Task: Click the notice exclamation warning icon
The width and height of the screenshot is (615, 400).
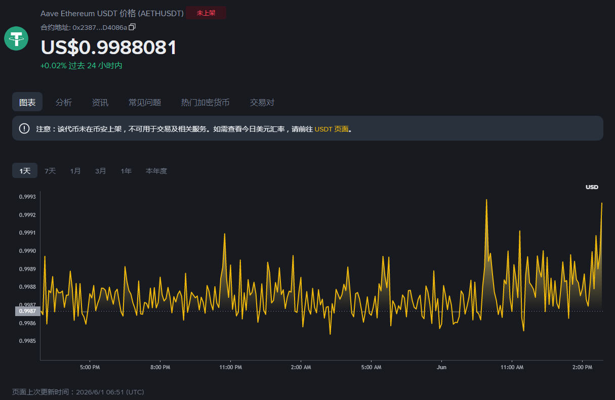Action: [24, 128]
